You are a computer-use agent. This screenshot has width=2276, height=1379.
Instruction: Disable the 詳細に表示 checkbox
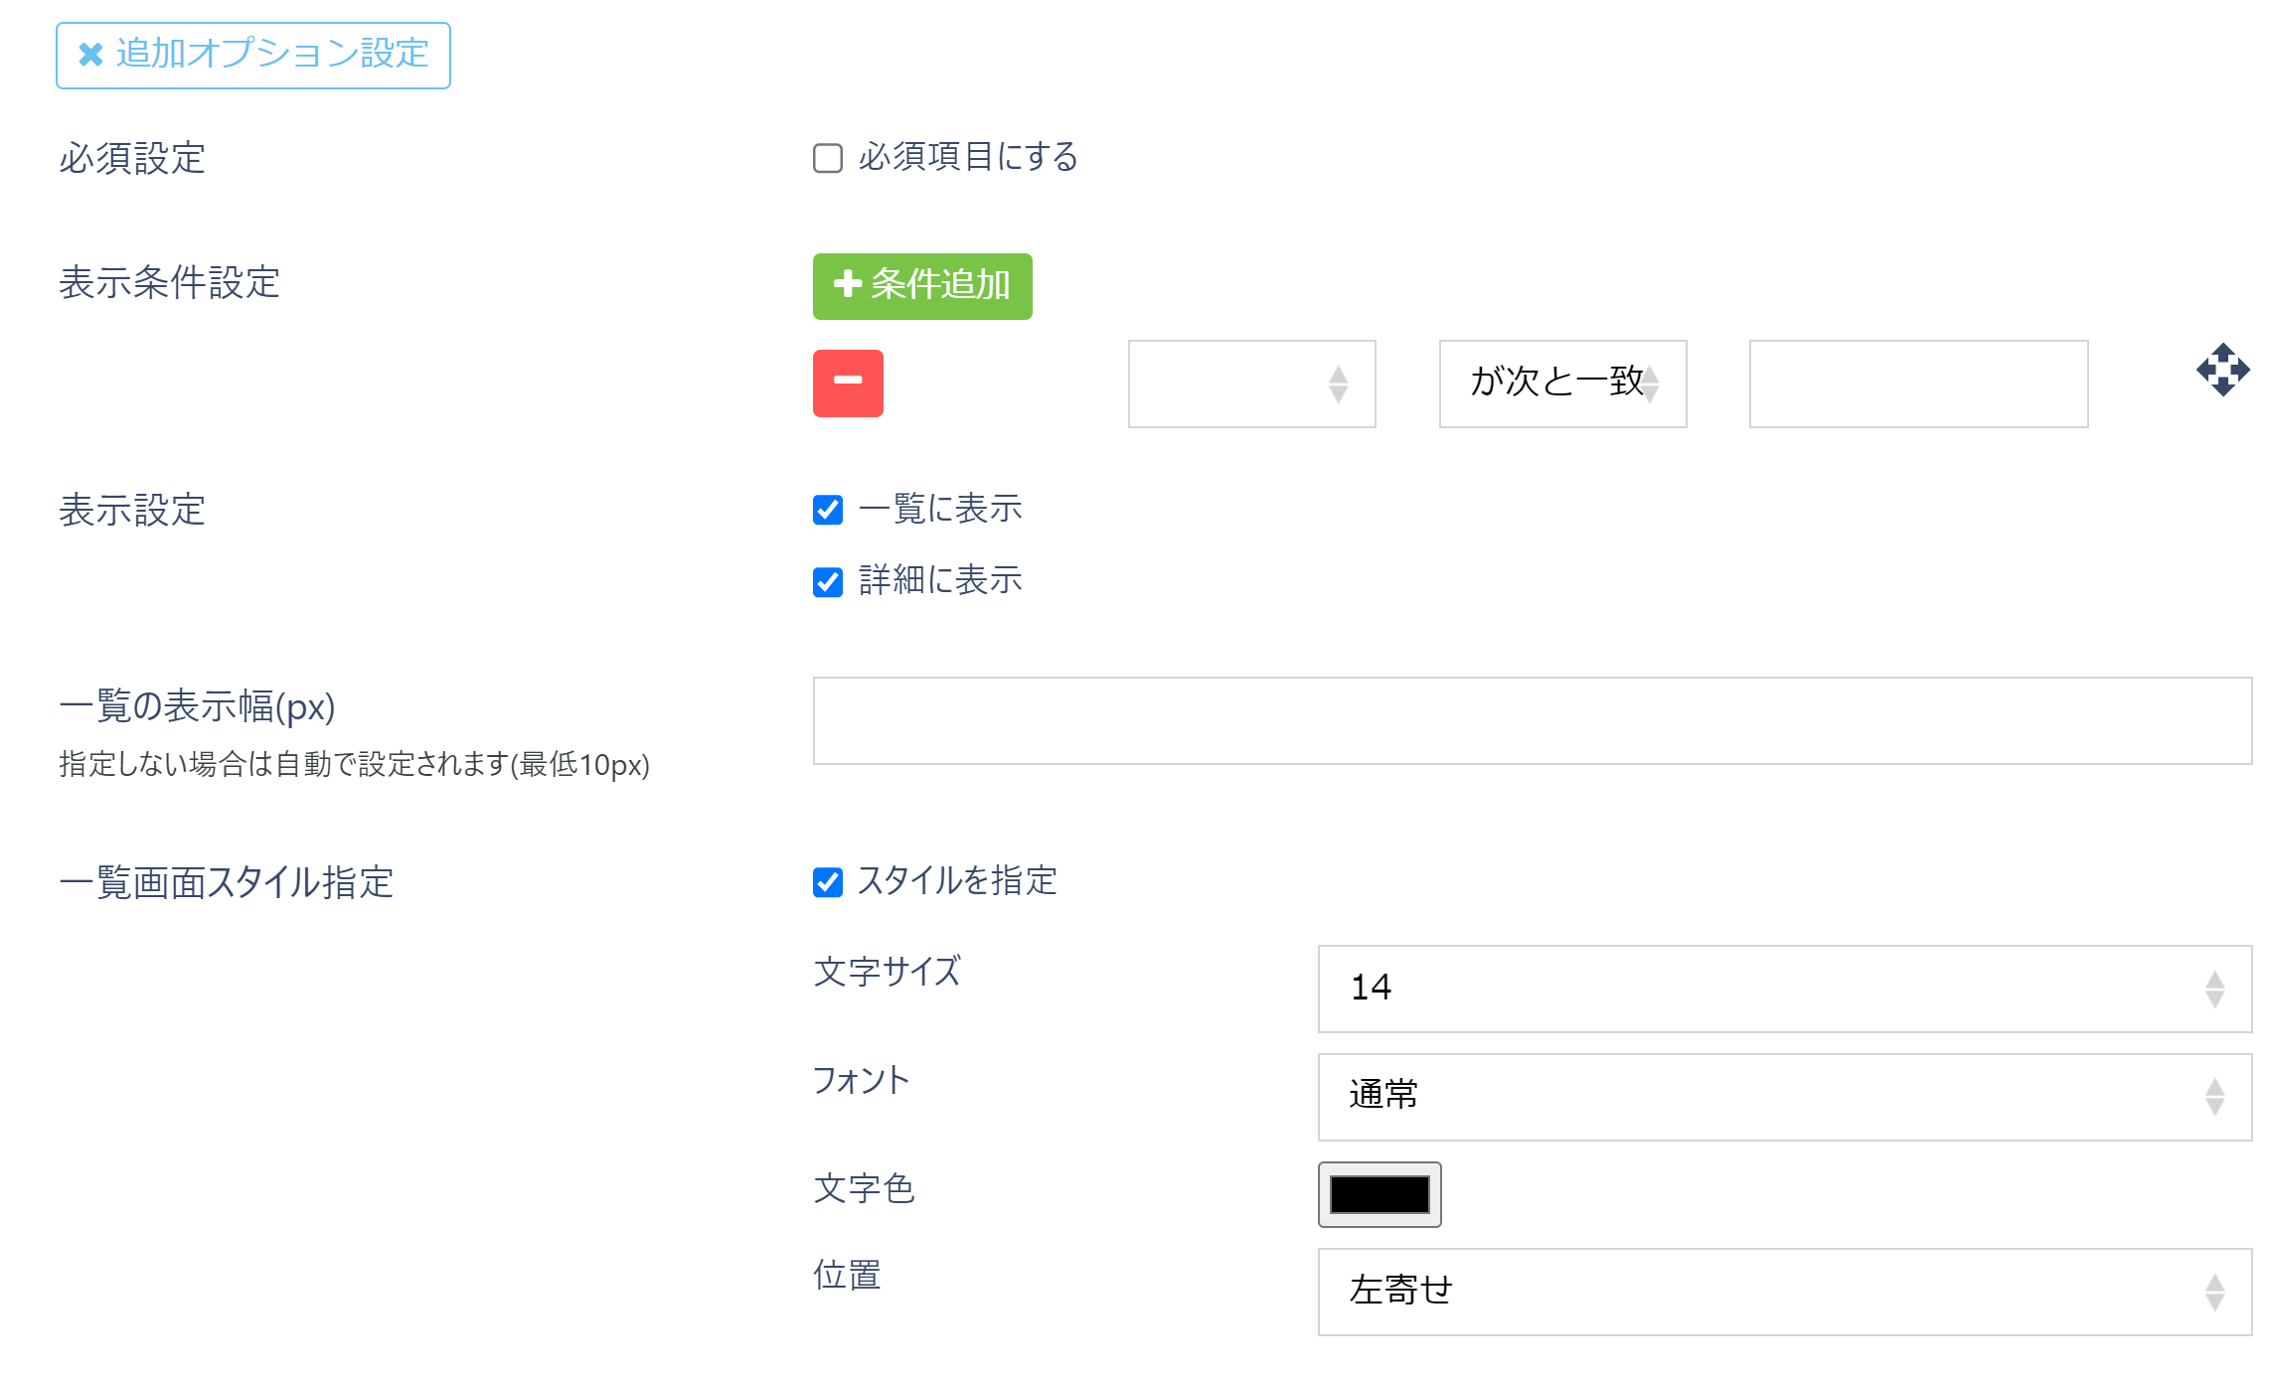[828, 582]
